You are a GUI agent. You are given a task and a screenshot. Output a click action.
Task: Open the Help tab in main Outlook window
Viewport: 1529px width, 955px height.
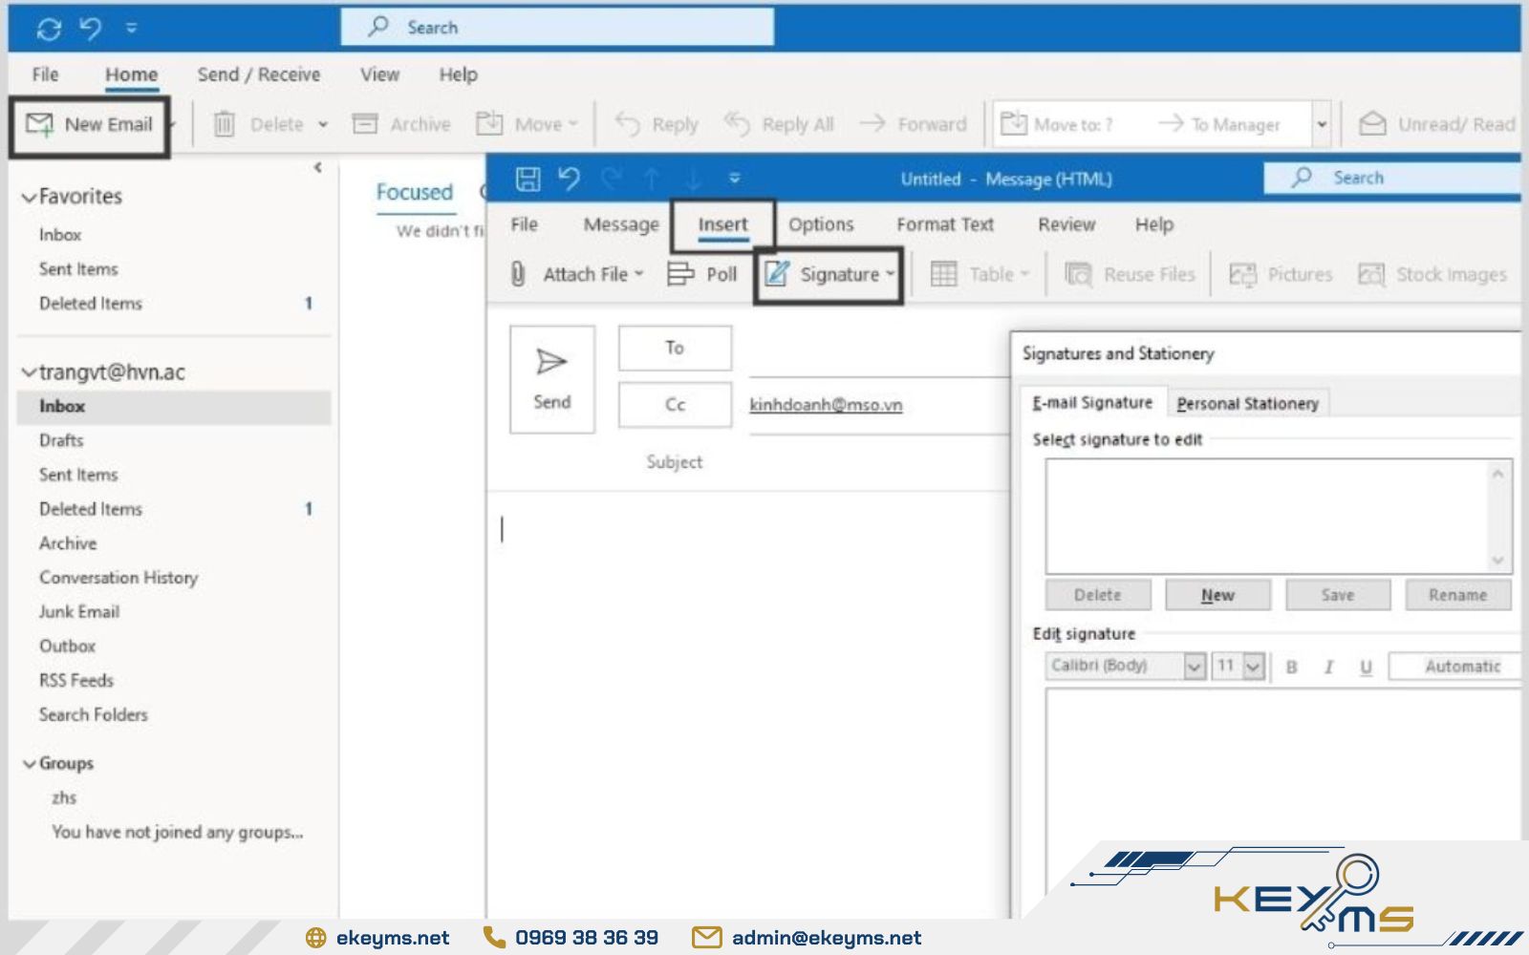[x=458, y=74]
